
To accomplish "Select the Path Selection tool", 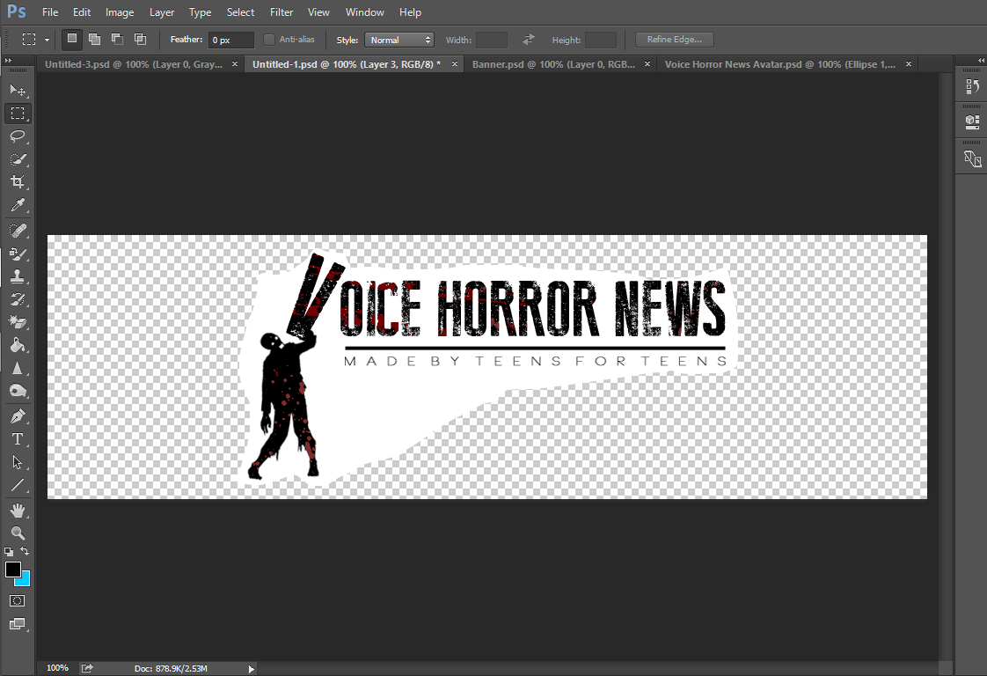I will [18, 462].
